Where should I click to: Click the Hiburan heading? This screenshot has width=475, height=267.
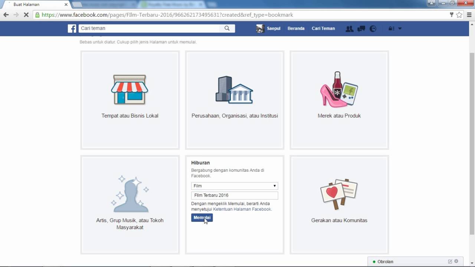click(200, 163)
